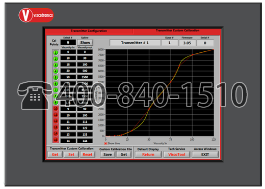Toggle cal point 2 green indicator
Image resolution: width=265 pixels, height=189 pixels.
(x=56, y=59)
